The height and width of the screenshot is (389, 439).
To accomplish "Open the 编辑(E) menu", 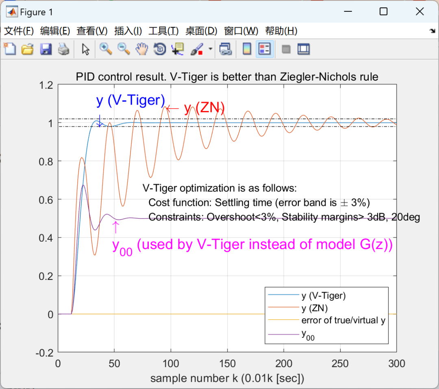I will point(55,31).
